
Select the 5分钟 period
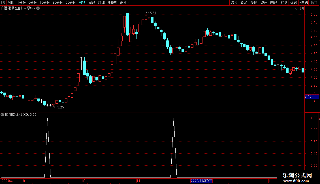tap(33, 3)
